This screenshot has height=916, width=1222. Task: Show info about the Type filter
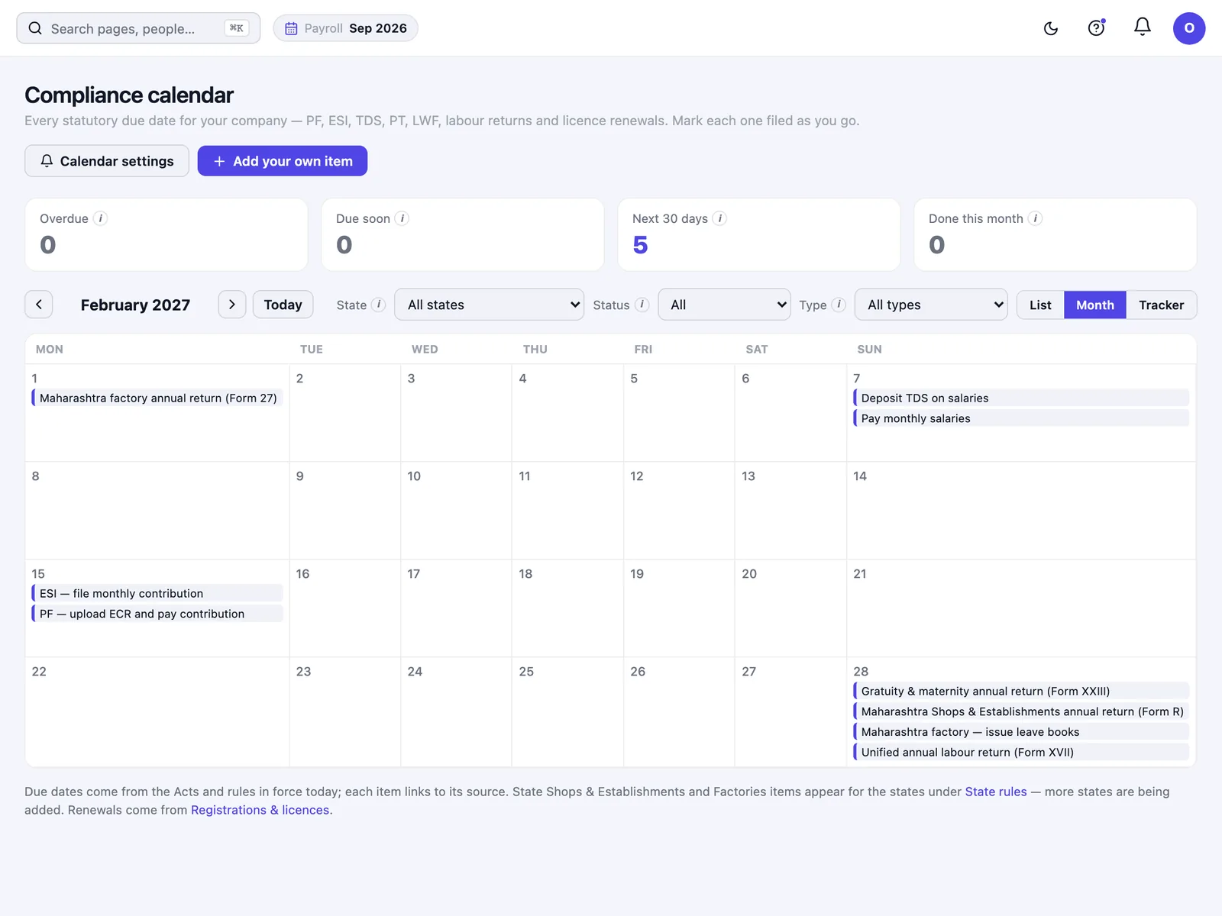839,305
